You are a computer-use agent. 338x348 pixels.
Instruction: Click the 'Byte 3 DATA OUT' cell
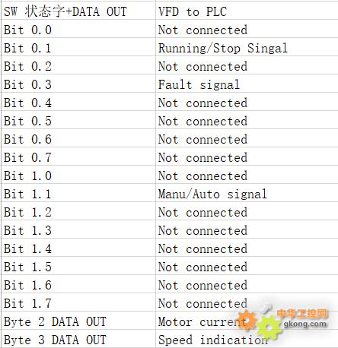pos(78,339)
